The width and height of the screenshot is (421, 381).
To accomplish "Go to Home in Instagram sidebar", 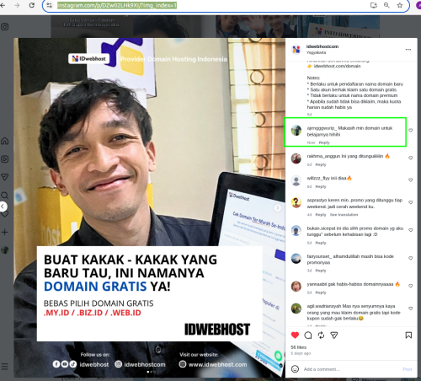I will click(x=5, y=141).
